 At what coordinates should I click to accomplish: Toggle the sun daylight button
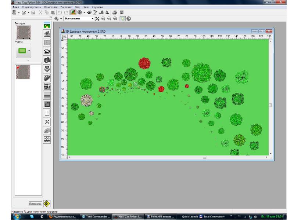(122, 19)
